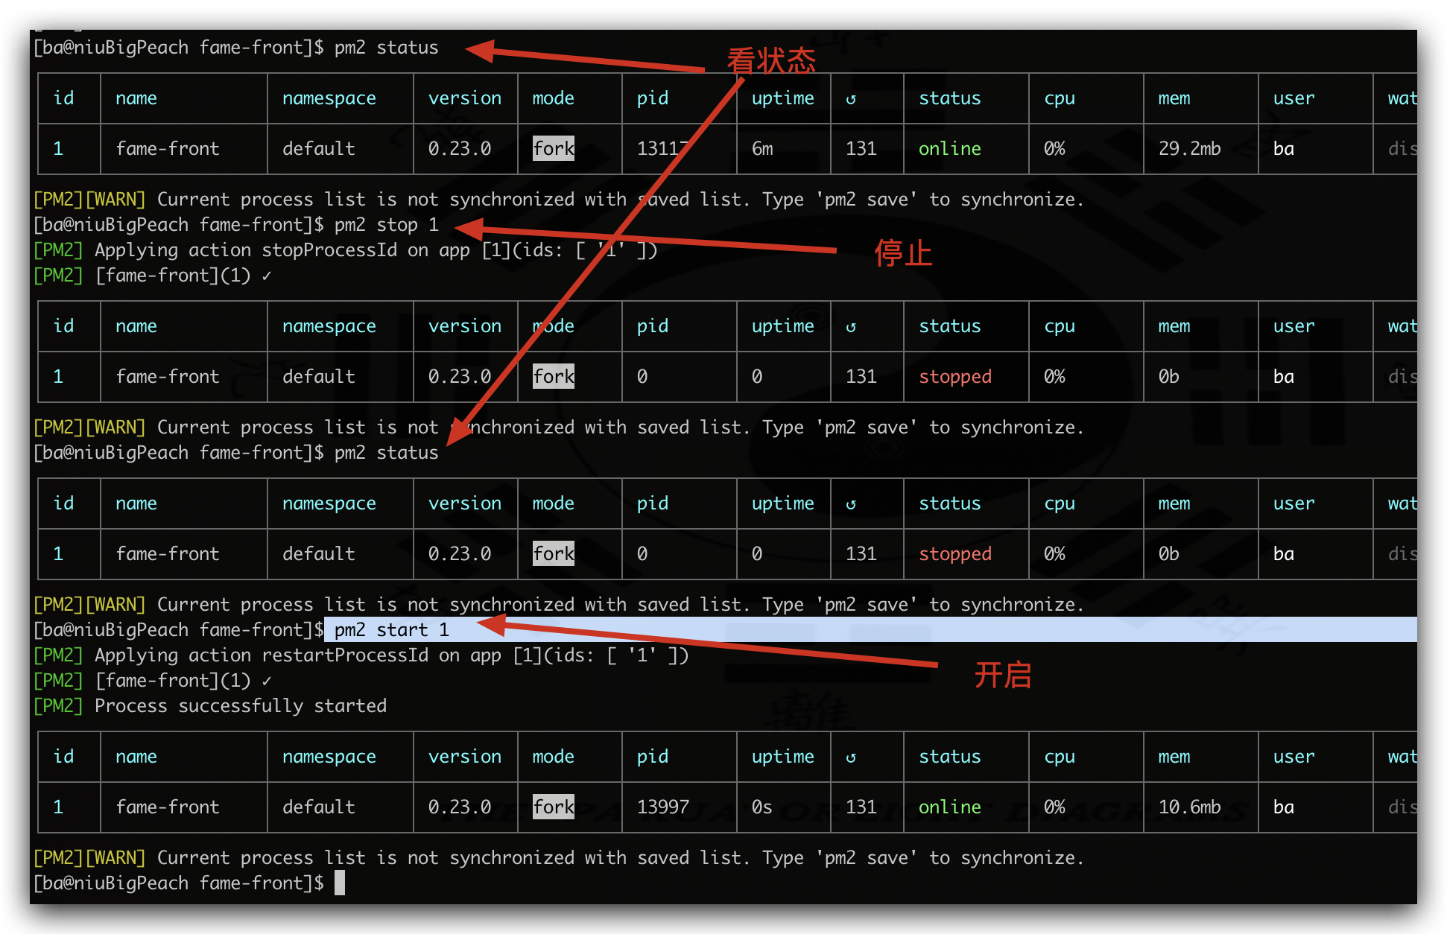Click the last '[PM2][WARN]' yellow tag
Image resolution: width=1447 pixels, height=934 pixels.
(89, 858)
